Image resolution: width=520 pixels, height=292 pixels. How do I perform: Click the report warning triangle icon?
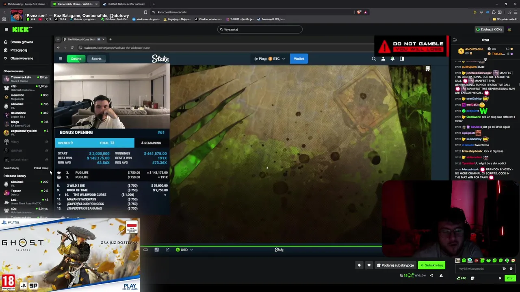point(441,275)
